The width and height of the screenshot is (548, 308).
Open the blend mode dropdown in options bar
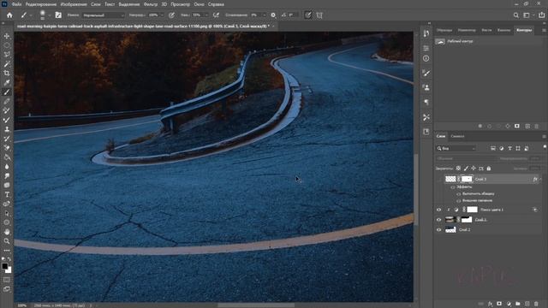click(104, 15)
